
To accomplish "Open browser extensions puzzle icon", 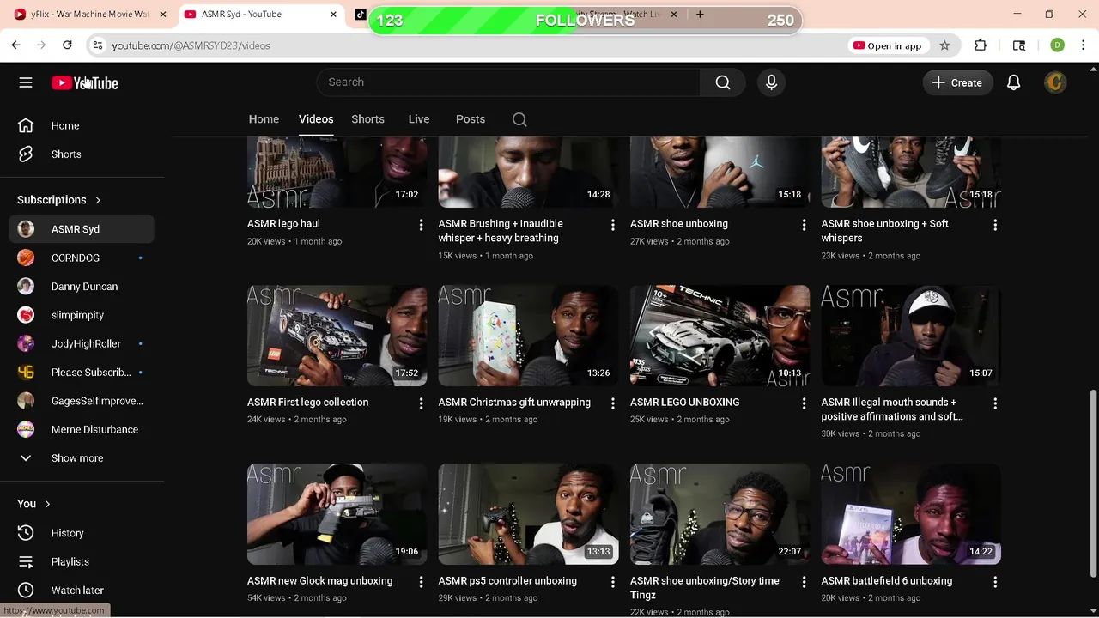I will point(981,45).
